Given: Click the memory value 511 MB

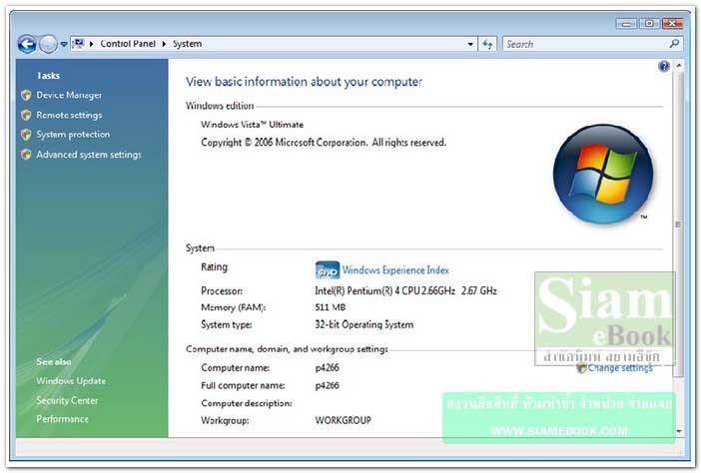Looking at the screenshot, I should point(331,307).
